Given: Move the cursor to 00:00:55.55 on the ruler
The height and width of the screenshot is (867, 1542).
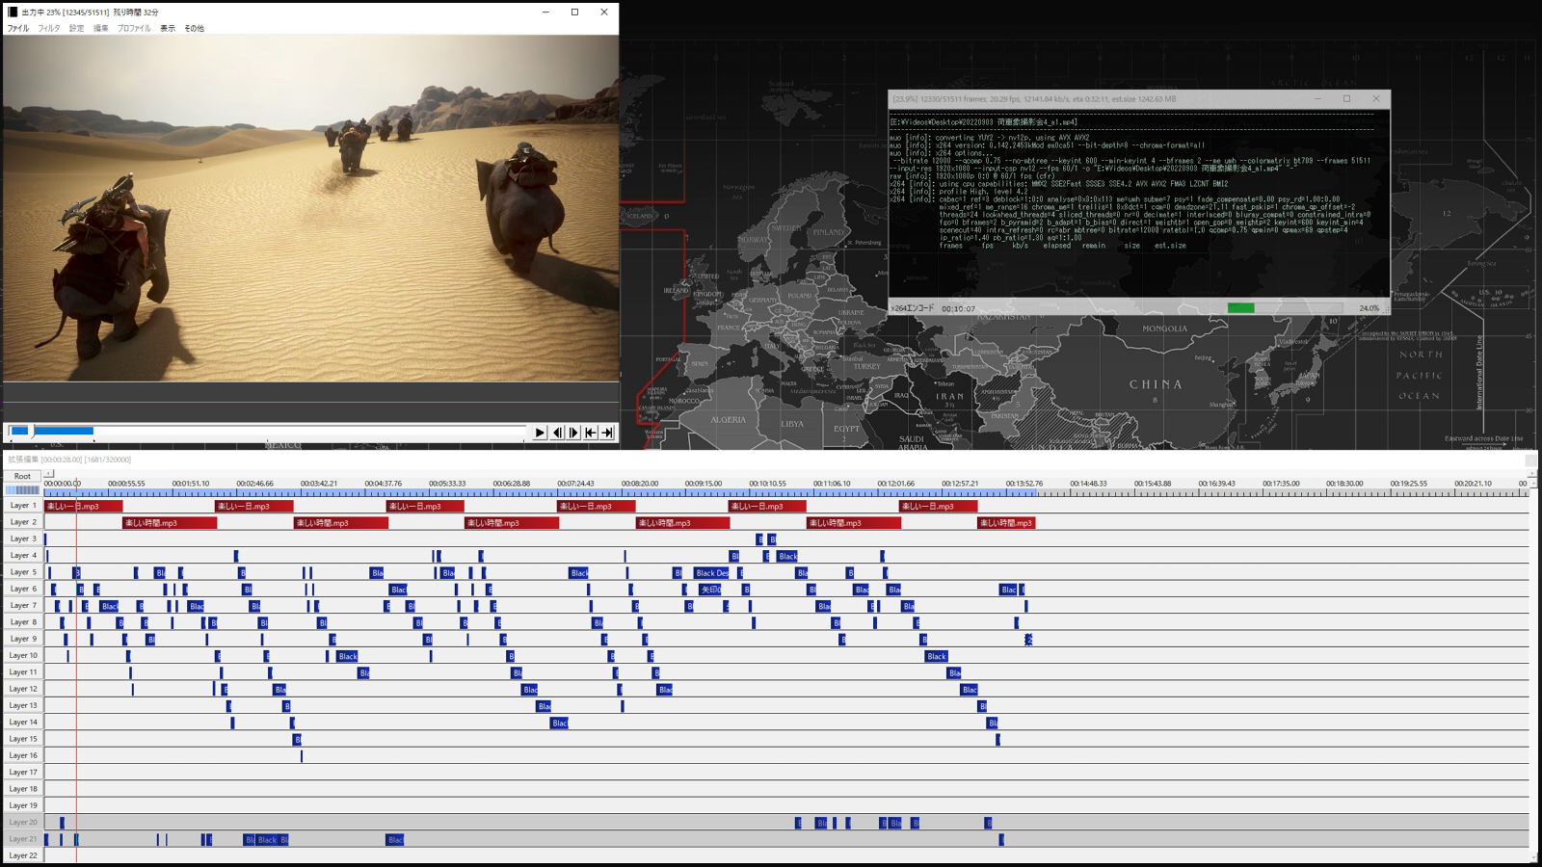Looking at the screenshot, I should [126, 484].
